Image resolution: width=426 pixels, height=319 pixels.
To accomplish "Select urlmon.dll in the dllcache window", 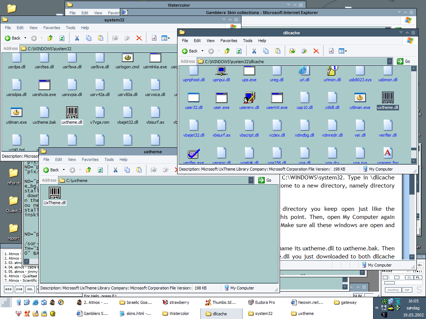I will 332,74.
